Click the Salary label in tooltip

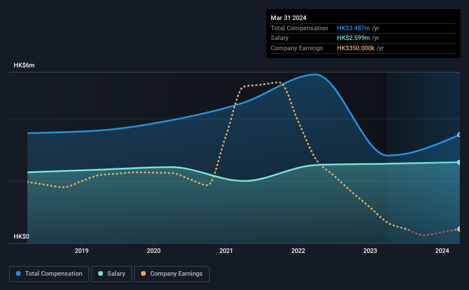coord(280,38)
